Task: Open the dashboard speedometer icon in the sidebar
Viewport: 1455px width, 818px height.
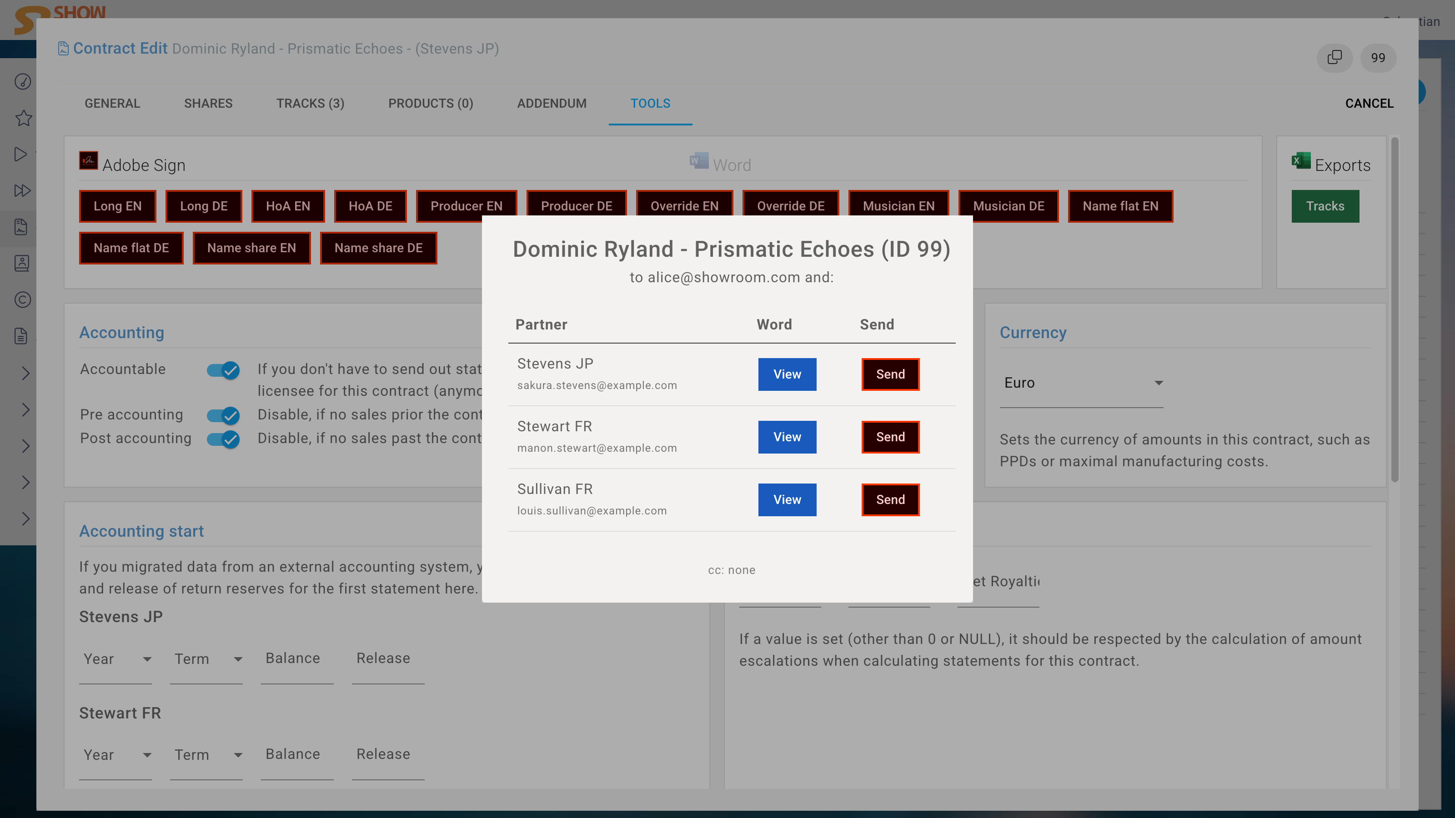Action: [x=22, y=81]
